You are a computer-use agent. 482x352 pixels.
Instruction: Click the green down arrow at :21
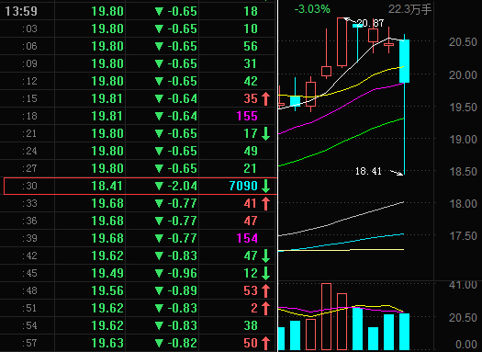point(265,133)
